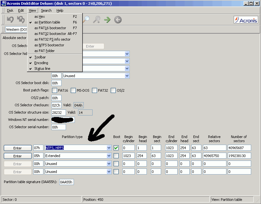Open the Disk menu

click(10, 10)
